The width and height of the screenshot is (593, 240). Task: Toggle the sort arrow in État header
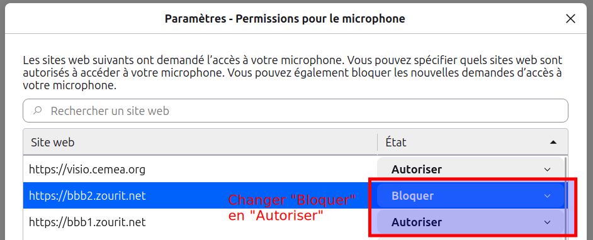pos(553,142)
